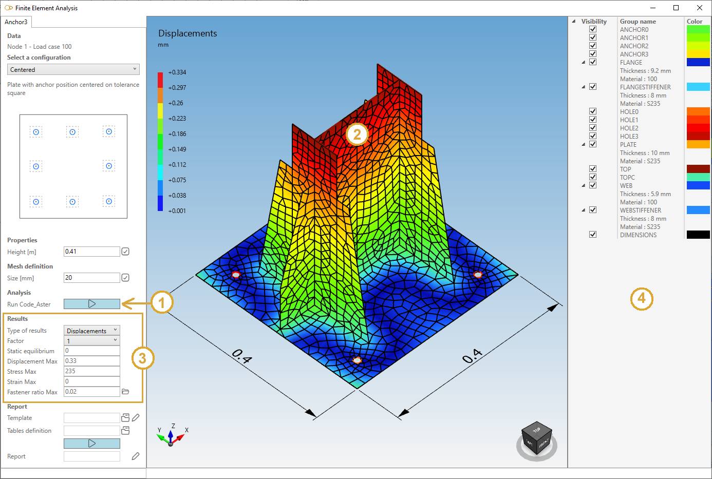This screenshot has width=712, height=479.
Task: Hide the PLATE group
Action: 593,144
